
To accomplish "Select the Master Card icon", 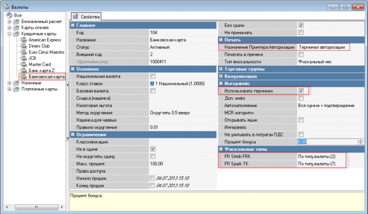I will pos(23,64).
